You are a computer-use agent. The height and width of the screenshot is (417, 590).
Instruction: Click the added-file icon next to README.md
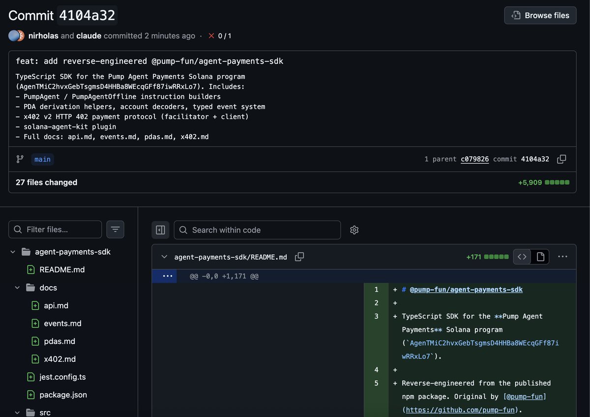[x=30, y=269]
